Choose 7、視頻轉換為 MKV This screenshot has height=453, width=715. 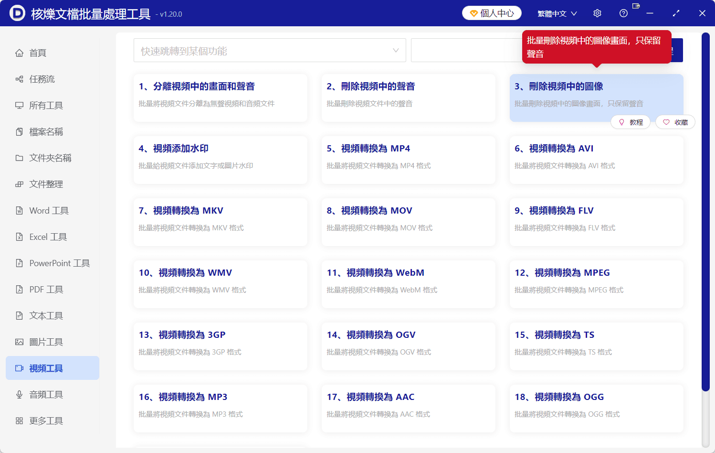[x=221, y=222]
